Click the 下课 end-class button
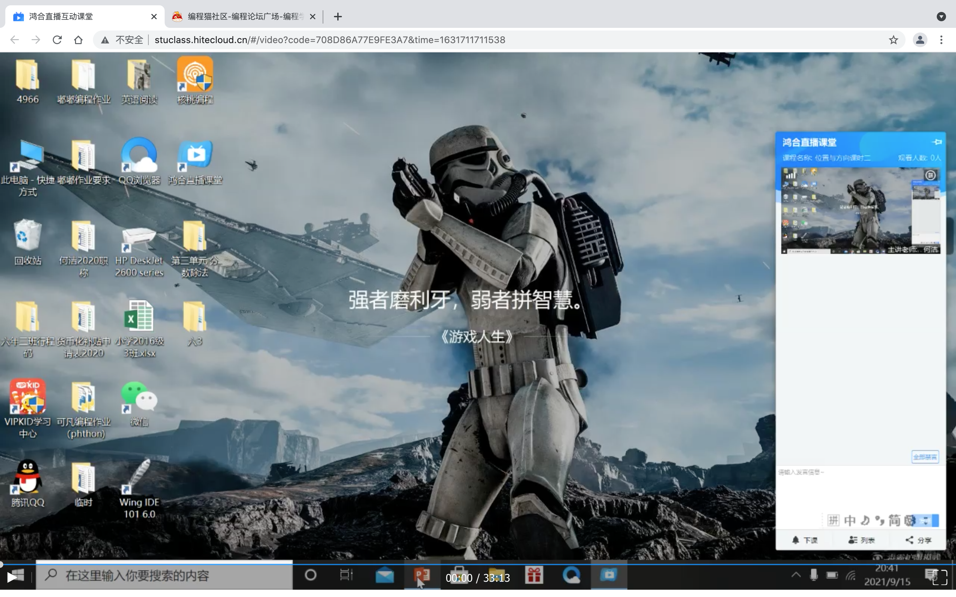This screenshot has height=597, width=956. click(x=805, y=540)
